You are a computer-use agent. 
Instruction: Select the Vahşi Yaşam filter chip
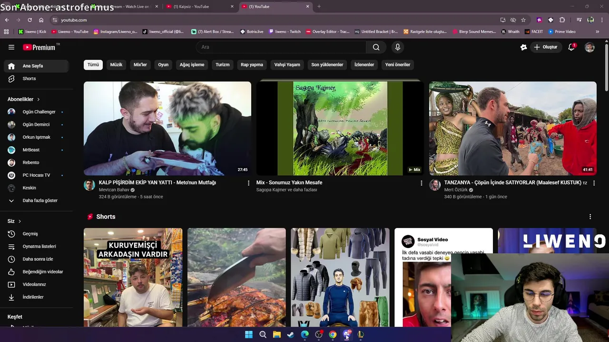(x=287, y=65)
